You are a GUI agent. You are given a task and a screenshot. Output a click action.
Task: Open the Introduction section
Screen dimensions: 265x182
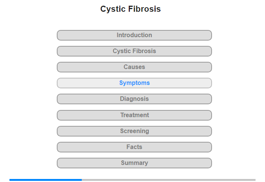pos(134,35)
